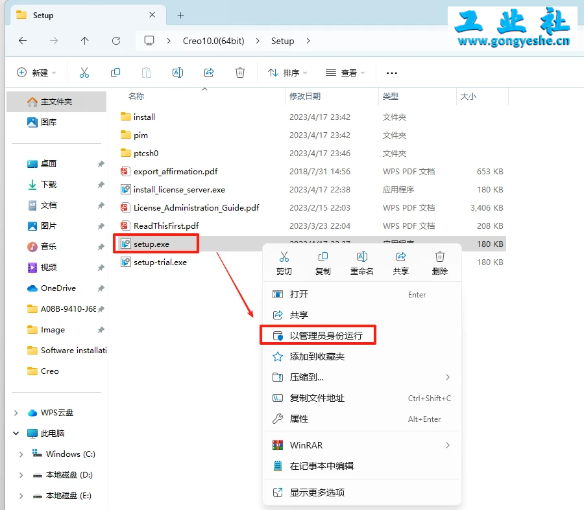Click the This PC monitor icon in the address bar
Screen dimensions: 584x510
(x=149, y=41)
